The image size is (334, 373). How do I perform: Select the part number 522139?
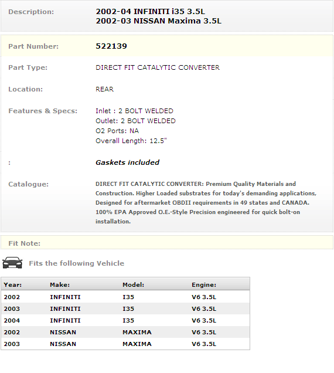(x=111, y=46)
